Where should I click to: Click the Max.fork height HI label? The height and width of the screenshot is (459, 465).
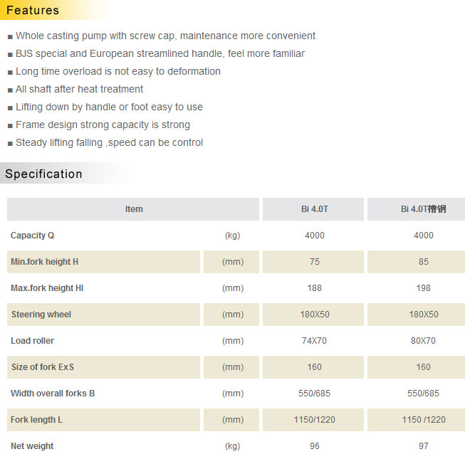coord(47,288)
